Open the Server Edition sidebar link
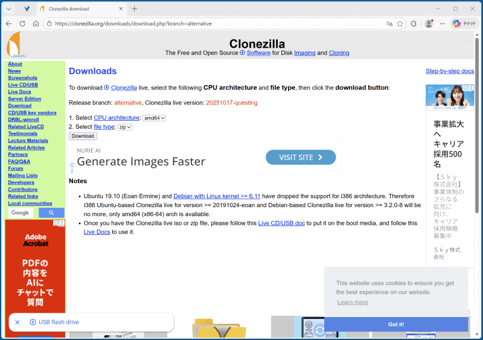 [x=24, y=98]
